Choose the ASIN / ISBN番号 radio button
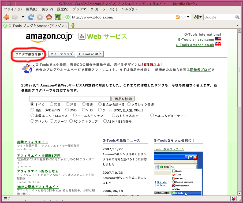Viewport: 243px width, 203px height. (x=105, y=121)
